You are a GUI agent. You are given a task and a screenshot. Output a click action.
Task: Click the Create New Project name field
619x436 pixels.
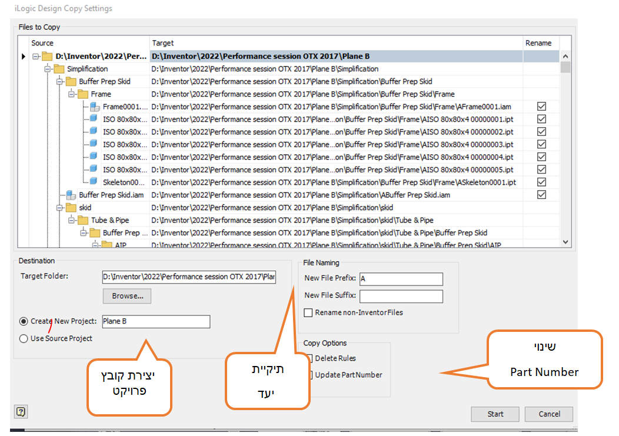[156, 321]
